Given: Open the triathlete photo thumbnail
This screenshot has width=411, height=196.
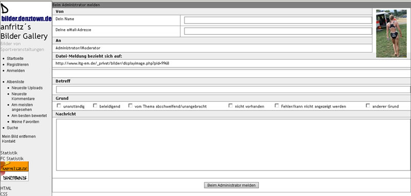Looking at the screenshot, I should coord(391,33).
